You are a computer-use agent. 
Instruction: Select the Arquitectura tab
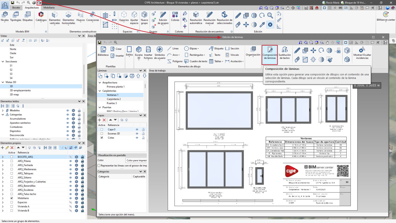(x=32, y=8)
